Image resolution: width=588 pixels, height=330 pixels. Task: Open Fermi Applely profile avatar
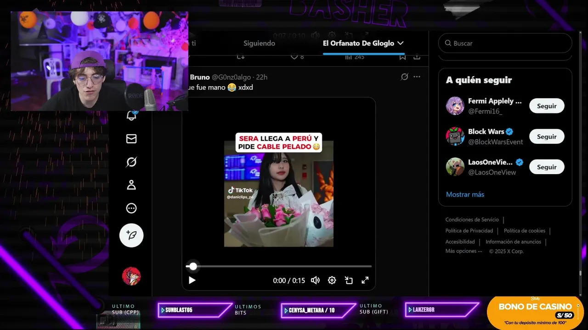tap(455, 106)
